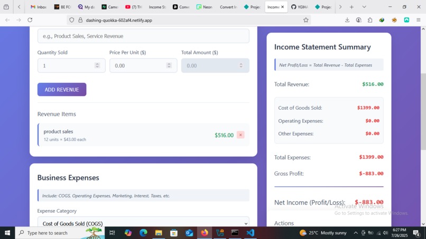The height and width of the screenshot is (239, 426).
Task: Open Task View from the taskbar
Action: [x=112, y=233]
